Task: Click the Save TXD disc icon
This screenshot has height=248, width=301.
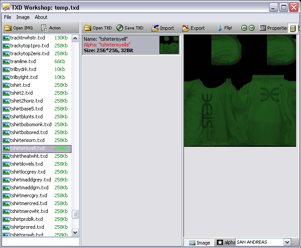Action: pyautogui.click(x=120, y=28)
